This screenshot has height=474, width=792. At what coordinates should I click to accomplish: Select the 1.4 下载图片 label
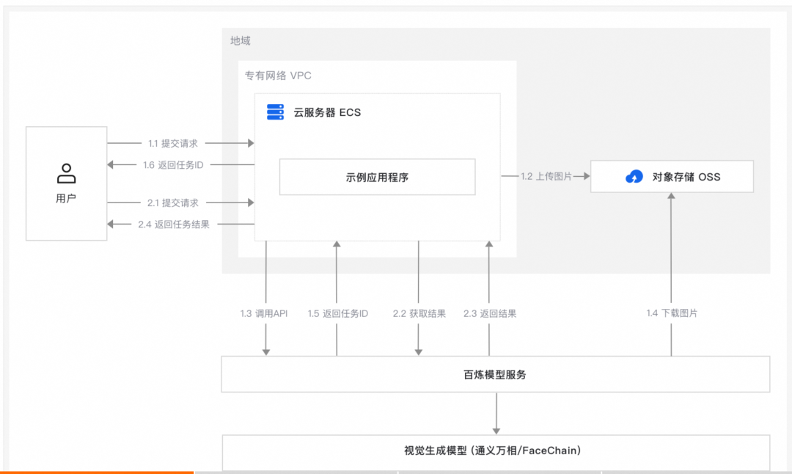(672, 313)
